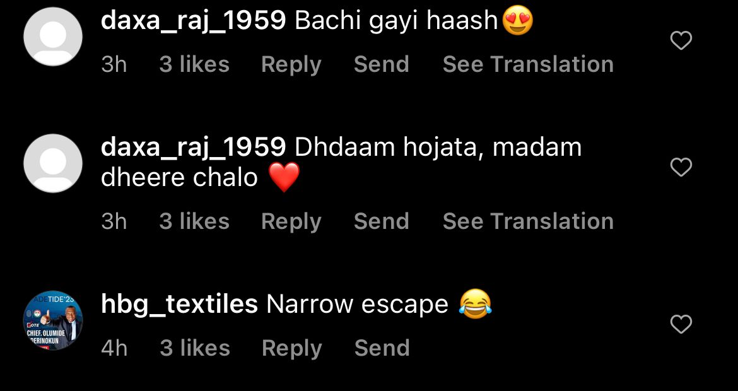The image size is (738, 391).
Task: Open daxa_raj_1959 username on "Dhdaam hojata" comment
Action: 194,148
